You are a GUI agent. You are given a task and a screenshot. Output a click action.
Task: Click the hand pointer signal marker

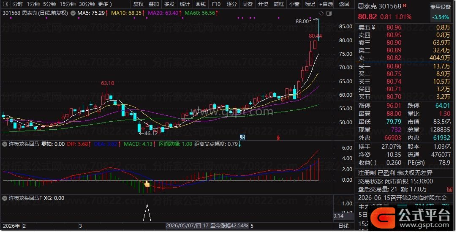pos(147,184)
